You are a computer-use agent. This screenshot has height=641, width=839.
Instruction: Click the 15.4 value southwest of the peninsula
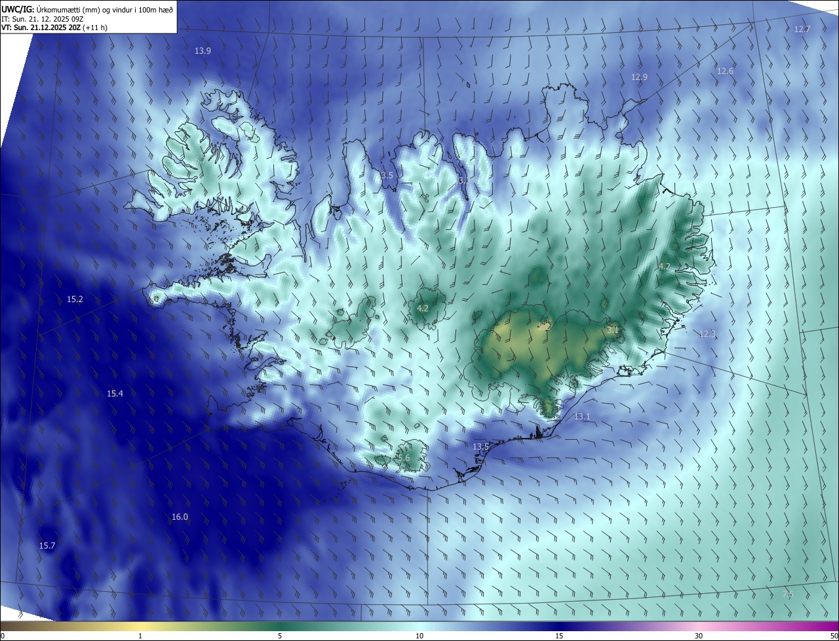[115, 393]
